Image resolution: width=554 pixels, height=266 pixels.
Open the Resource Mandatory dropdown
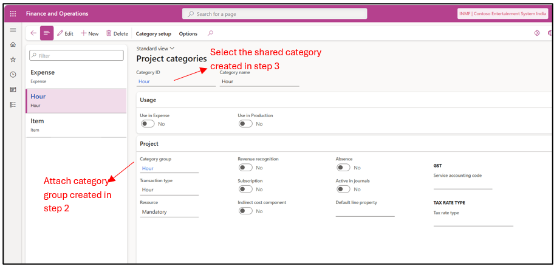coord(169,212)
